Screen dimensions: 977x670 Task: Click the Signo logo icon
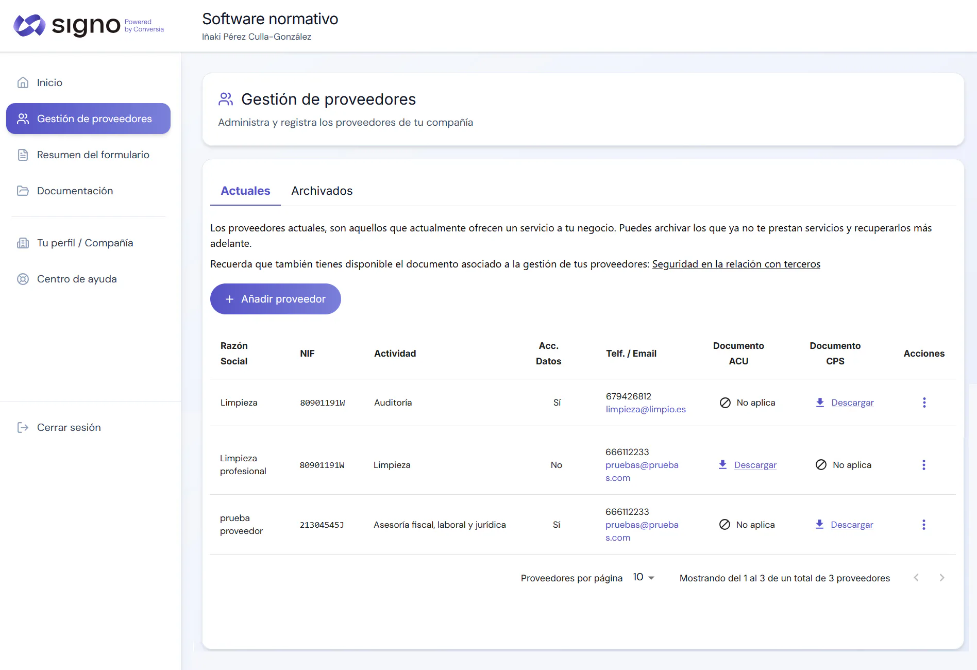tap(29, 25)
